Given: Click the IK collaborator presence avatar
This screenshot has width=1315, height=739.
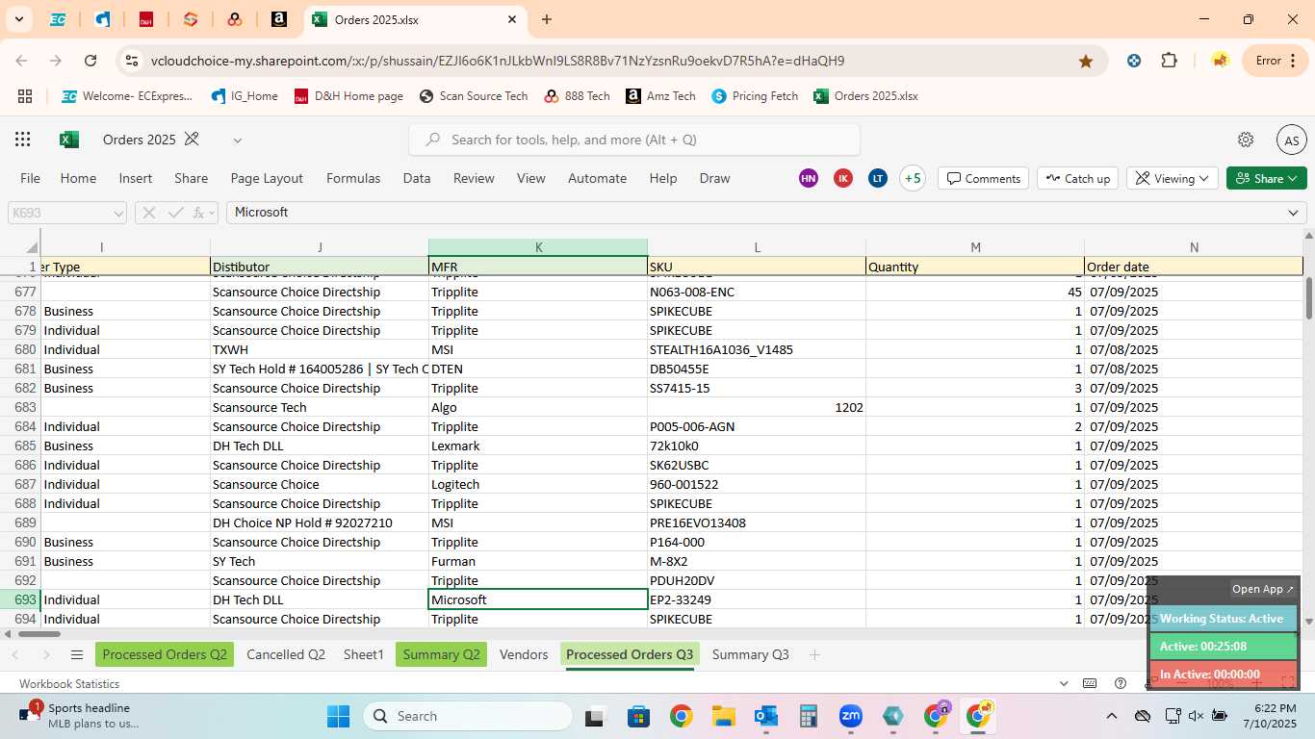Looking at the screenshot, I should click(843, 178).
